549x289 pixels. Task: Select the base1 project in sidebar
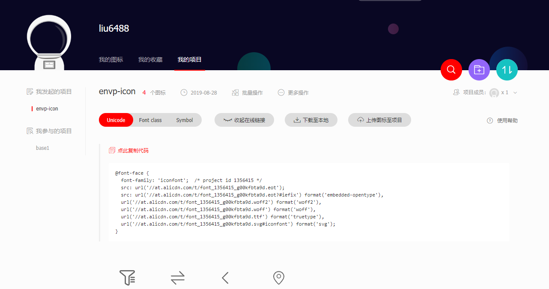tap(43, 148)
